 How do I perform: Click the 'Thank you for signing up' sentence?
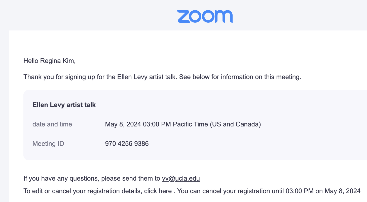[101, 77]
